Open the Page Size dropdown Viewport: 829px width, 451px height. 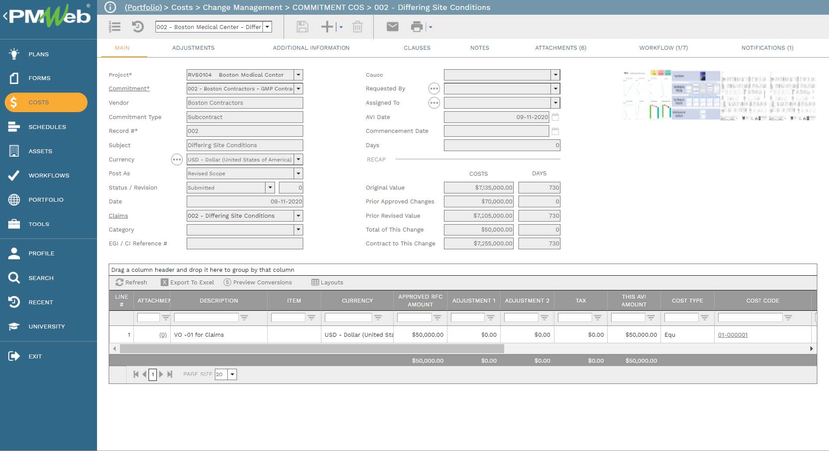232,374
